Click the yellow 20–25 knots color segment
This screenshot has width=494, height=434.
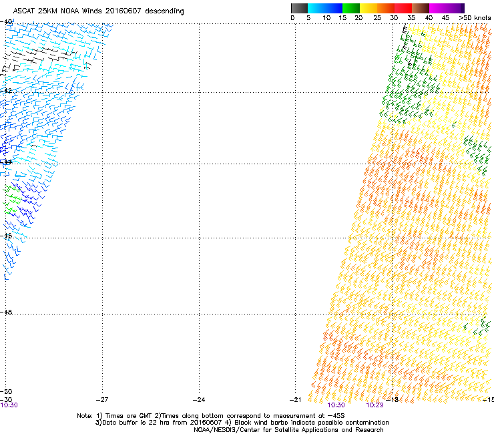(x=368, y=8)
